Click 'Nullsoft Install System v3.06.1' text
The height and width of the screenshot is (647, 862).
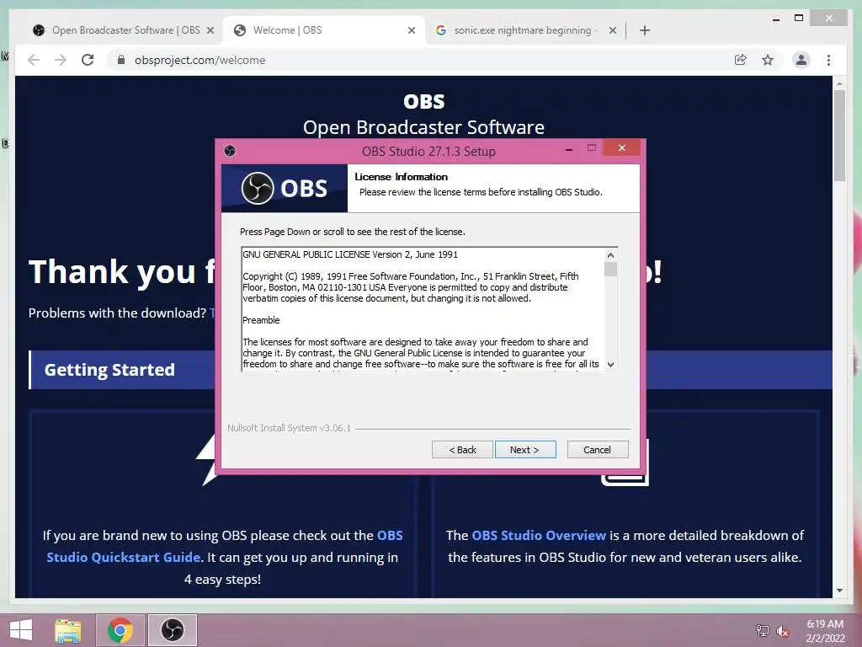click(x=290, y=428)
